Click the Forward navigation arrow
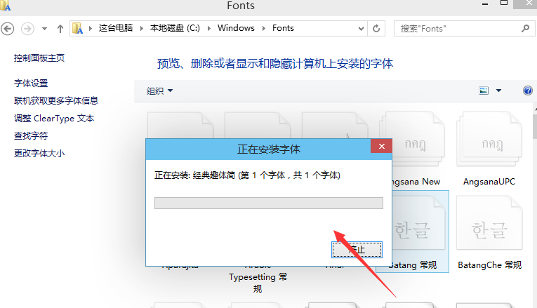The width and height of the screenshot is (537, 308). click(x=27, y=29)
